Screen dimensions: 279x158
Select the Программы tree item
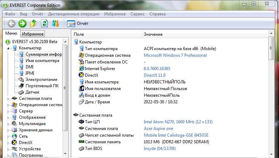click(31, 155)
